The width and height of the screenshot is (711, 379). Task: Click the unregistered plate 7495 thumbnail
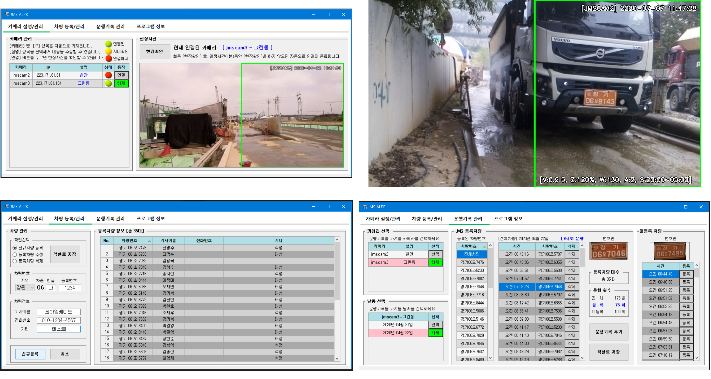tap(670, 251)
